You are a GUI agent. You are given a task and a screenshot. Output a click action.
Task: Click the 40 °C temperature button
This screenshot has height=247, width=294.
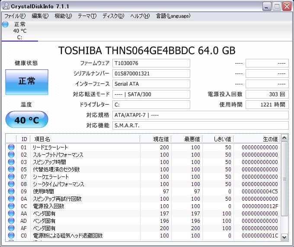pyautogui.click(x=27, y=119)
